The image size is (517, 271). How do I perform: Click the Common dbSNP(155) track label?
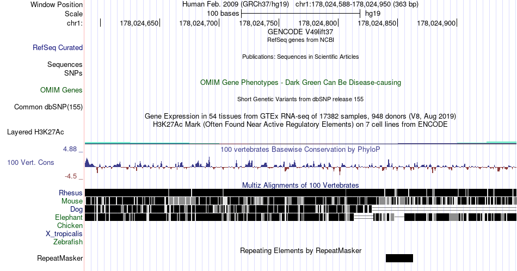point(48,107)
